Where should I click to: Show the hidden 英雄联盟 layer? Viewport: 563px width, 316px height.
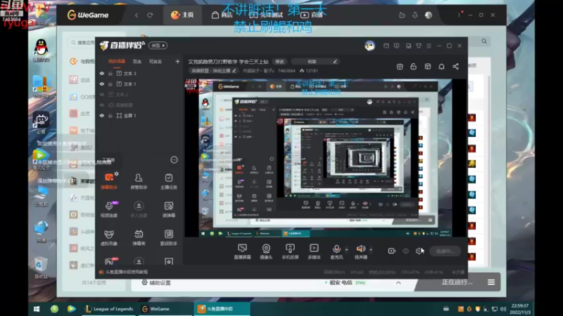pyautogui.click(x=102, y=105)
